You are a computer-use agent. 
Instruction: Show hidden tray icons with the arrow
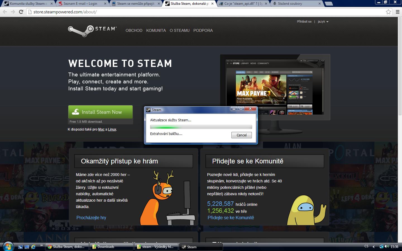point(374,247)
